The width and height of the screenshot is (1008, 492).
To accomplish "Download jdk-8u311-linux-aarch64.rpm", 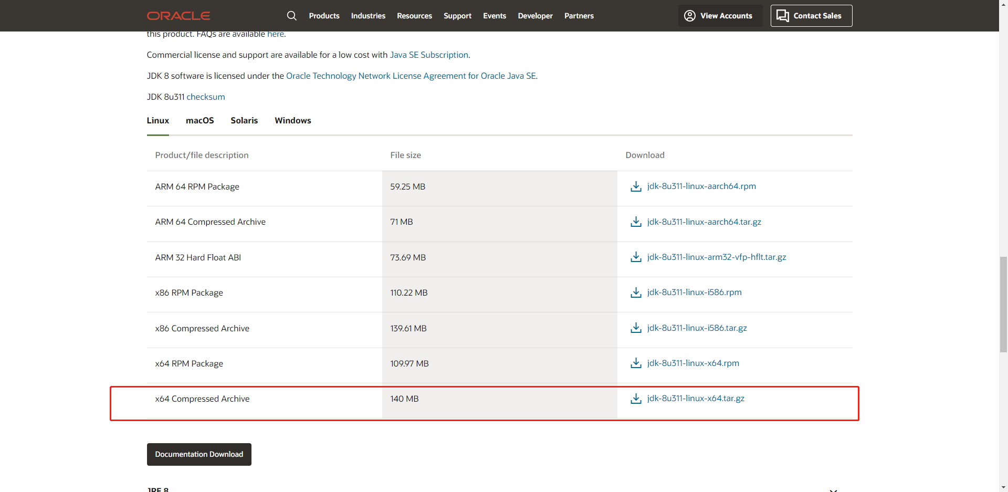I will pos(701,186).
